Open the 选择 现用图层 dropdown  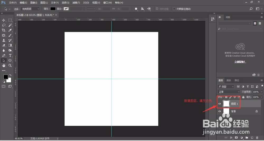tap(30, 9)
